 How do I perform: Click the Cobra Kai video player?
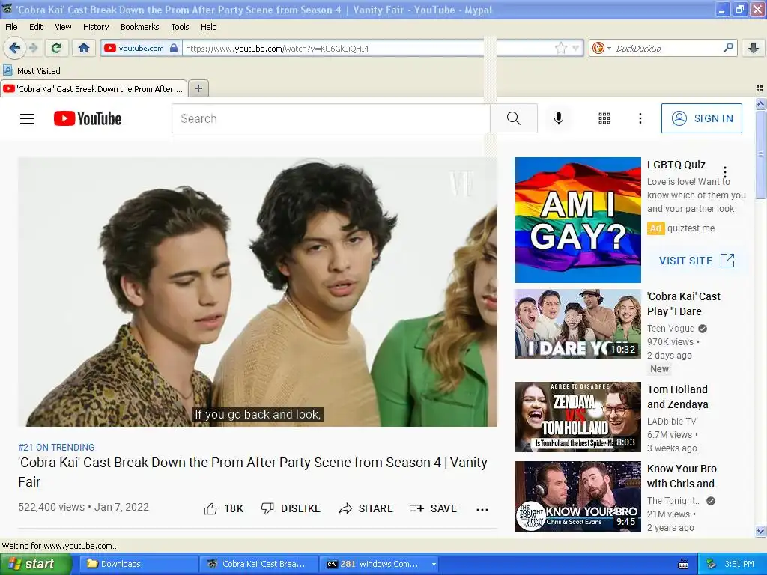[258, 292]
